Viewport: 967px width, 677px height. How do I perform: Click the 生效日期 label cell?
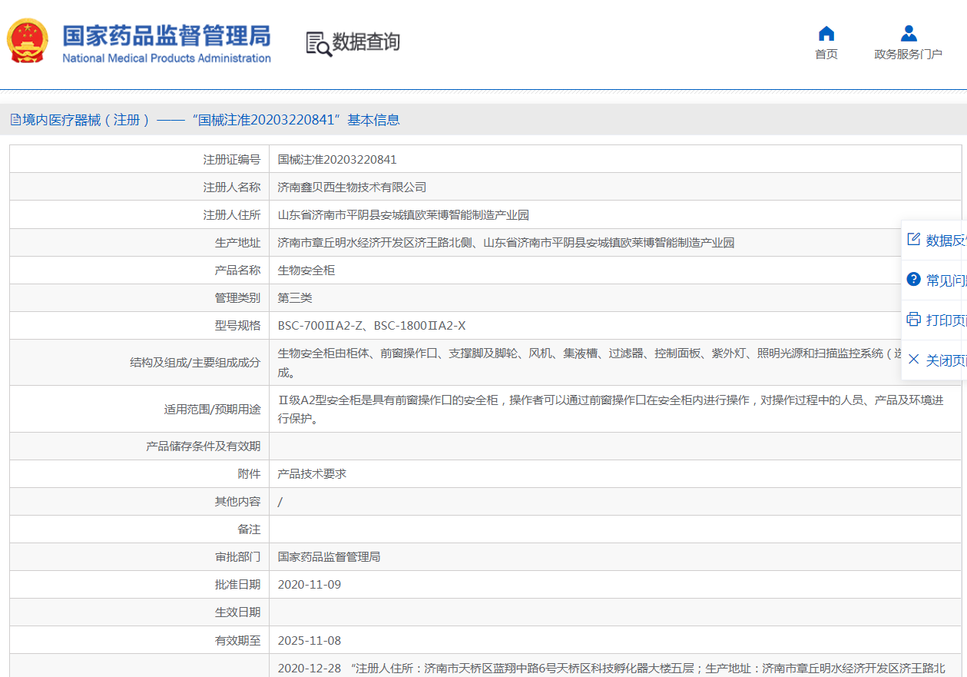[139, 612]
